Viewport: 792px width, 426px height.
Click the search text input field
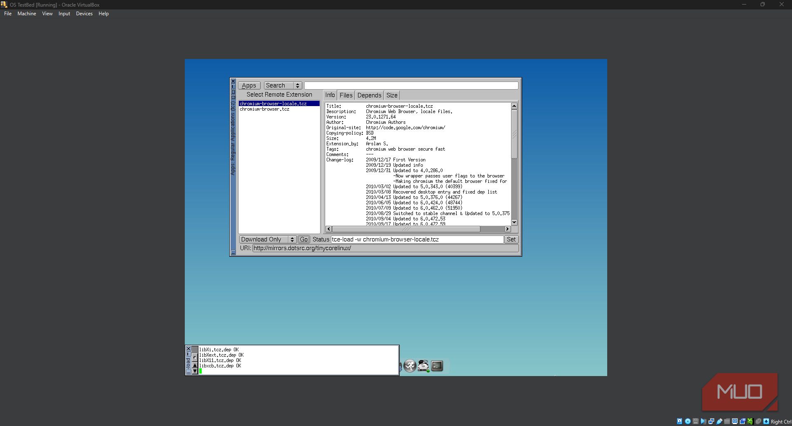point(411,85)
